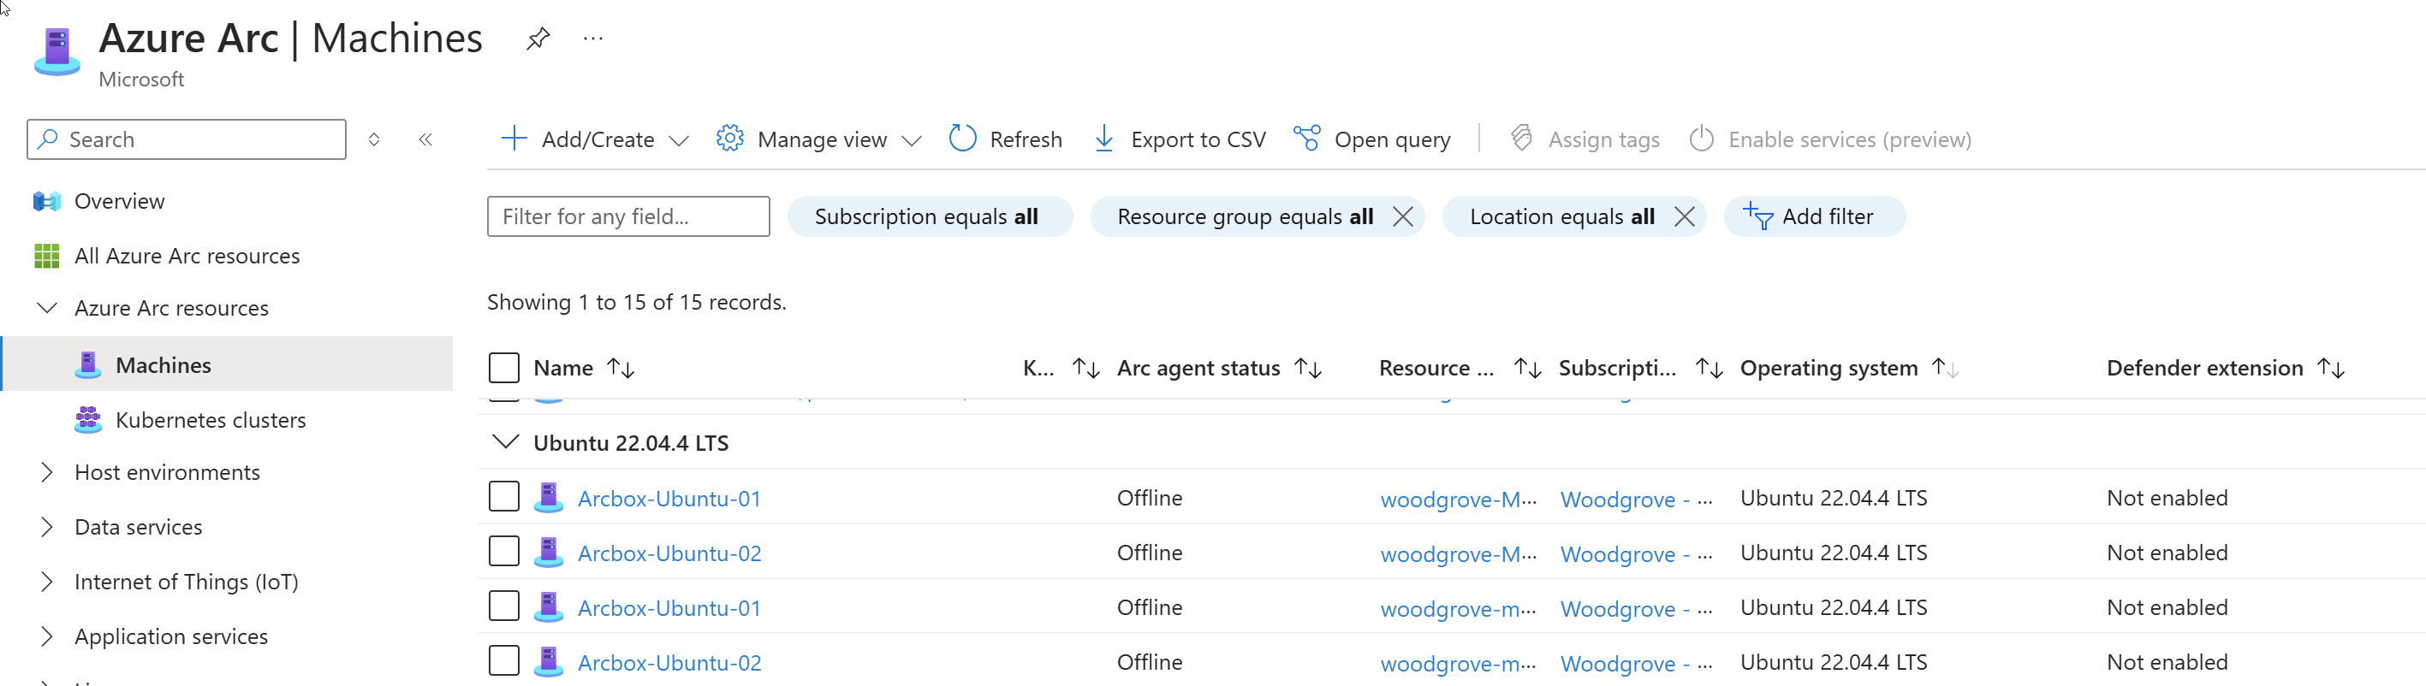Click the Assign tags tag icon
Image resolution: width=2426 pixels, height=686 pixels.
coord(1522,139)
